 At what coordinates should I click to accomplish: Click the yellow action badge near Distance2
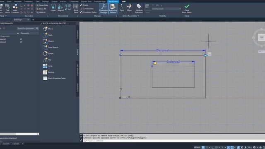155,63
